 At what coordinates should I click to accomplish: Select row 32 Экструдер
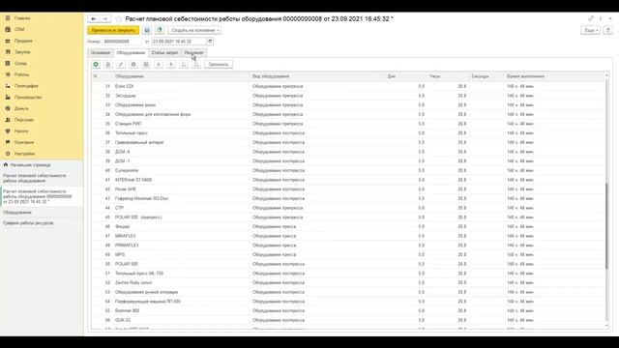click(x=348, y=96)
